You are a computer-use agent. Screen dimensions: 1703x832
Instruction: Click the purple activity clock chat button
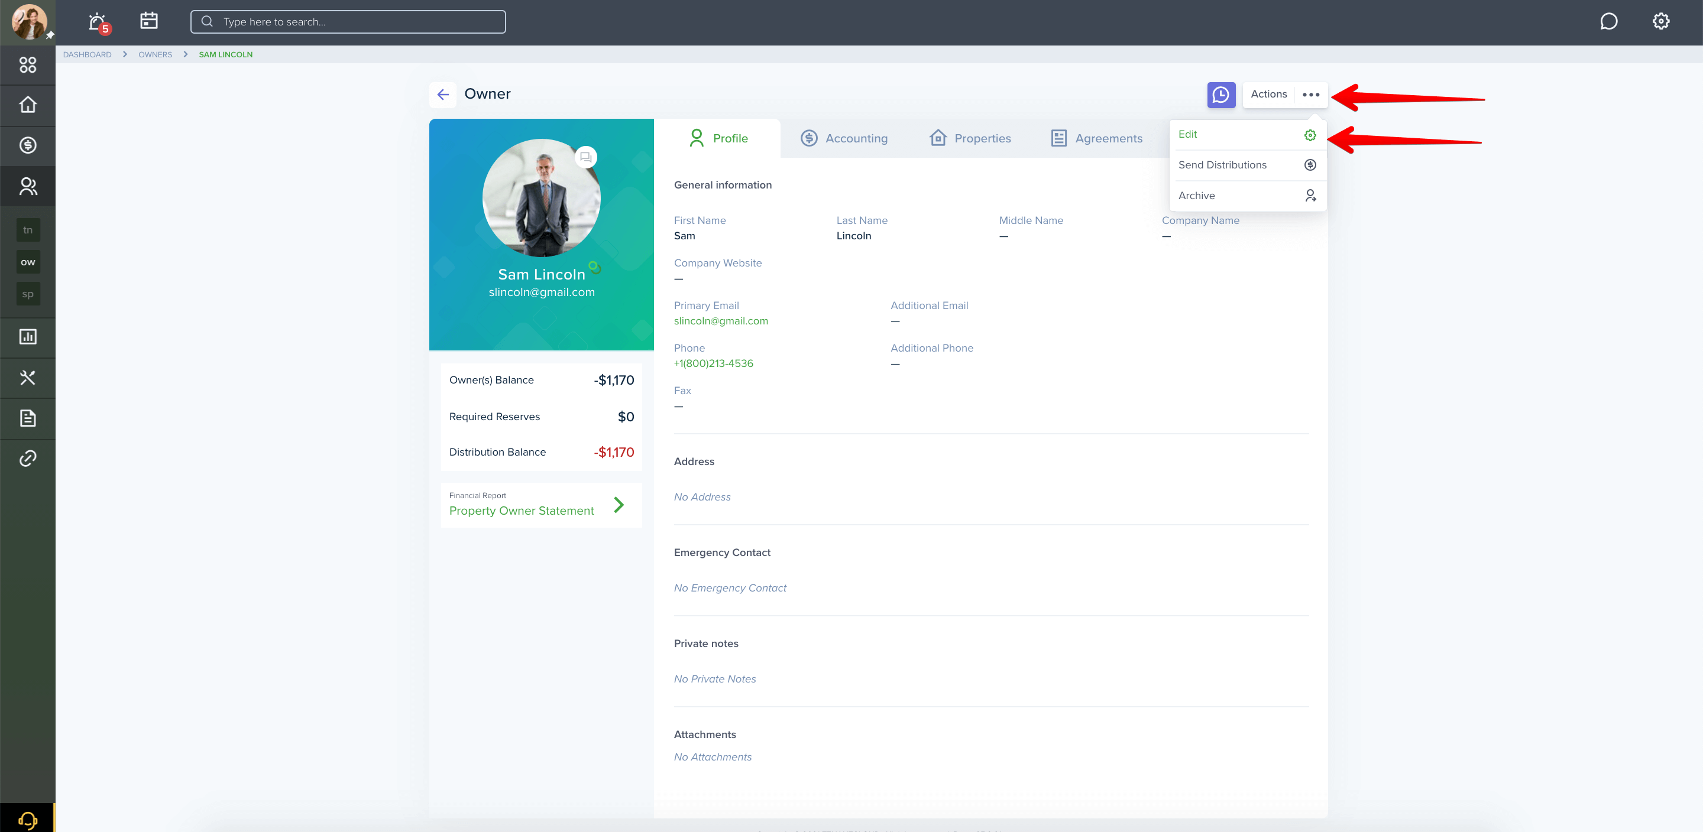pos(1221,95)
